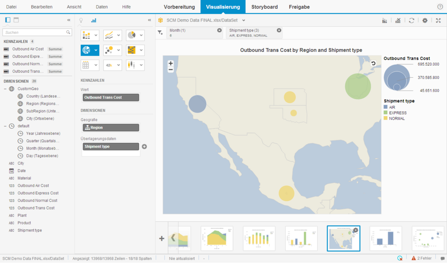
Task: Open the heat map type dropdown arrow
Action: pos(141,50)
